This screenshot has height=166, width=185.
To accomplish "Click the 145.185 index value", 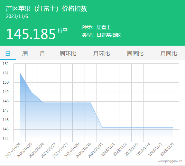I will 31,34.
